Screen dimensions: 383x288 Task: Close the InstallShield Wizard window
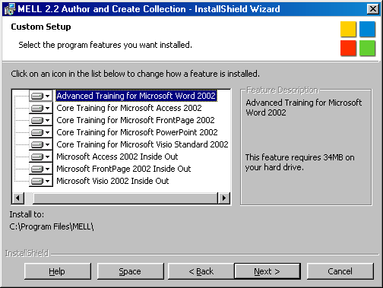pos(373,9)
